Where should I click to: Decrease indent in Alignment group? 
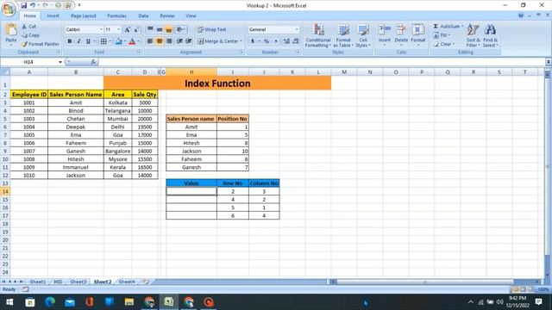(x=179, y=41)
